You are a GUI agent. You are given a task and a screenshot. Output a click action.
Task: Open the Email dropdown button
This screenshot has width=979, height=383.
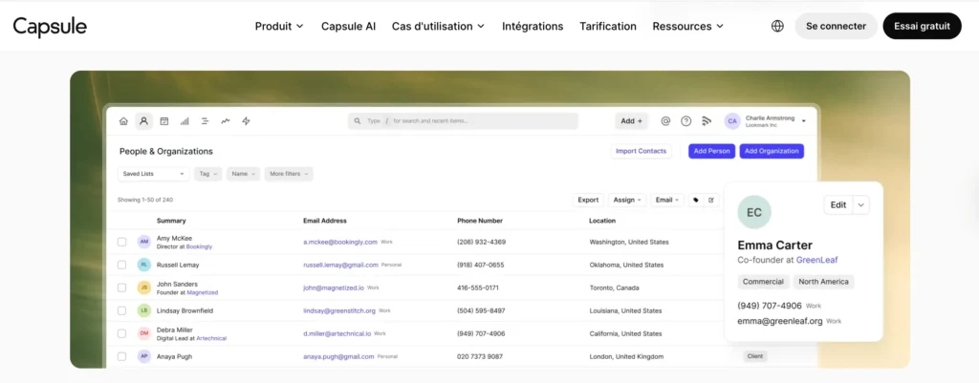tap(667, 200)
